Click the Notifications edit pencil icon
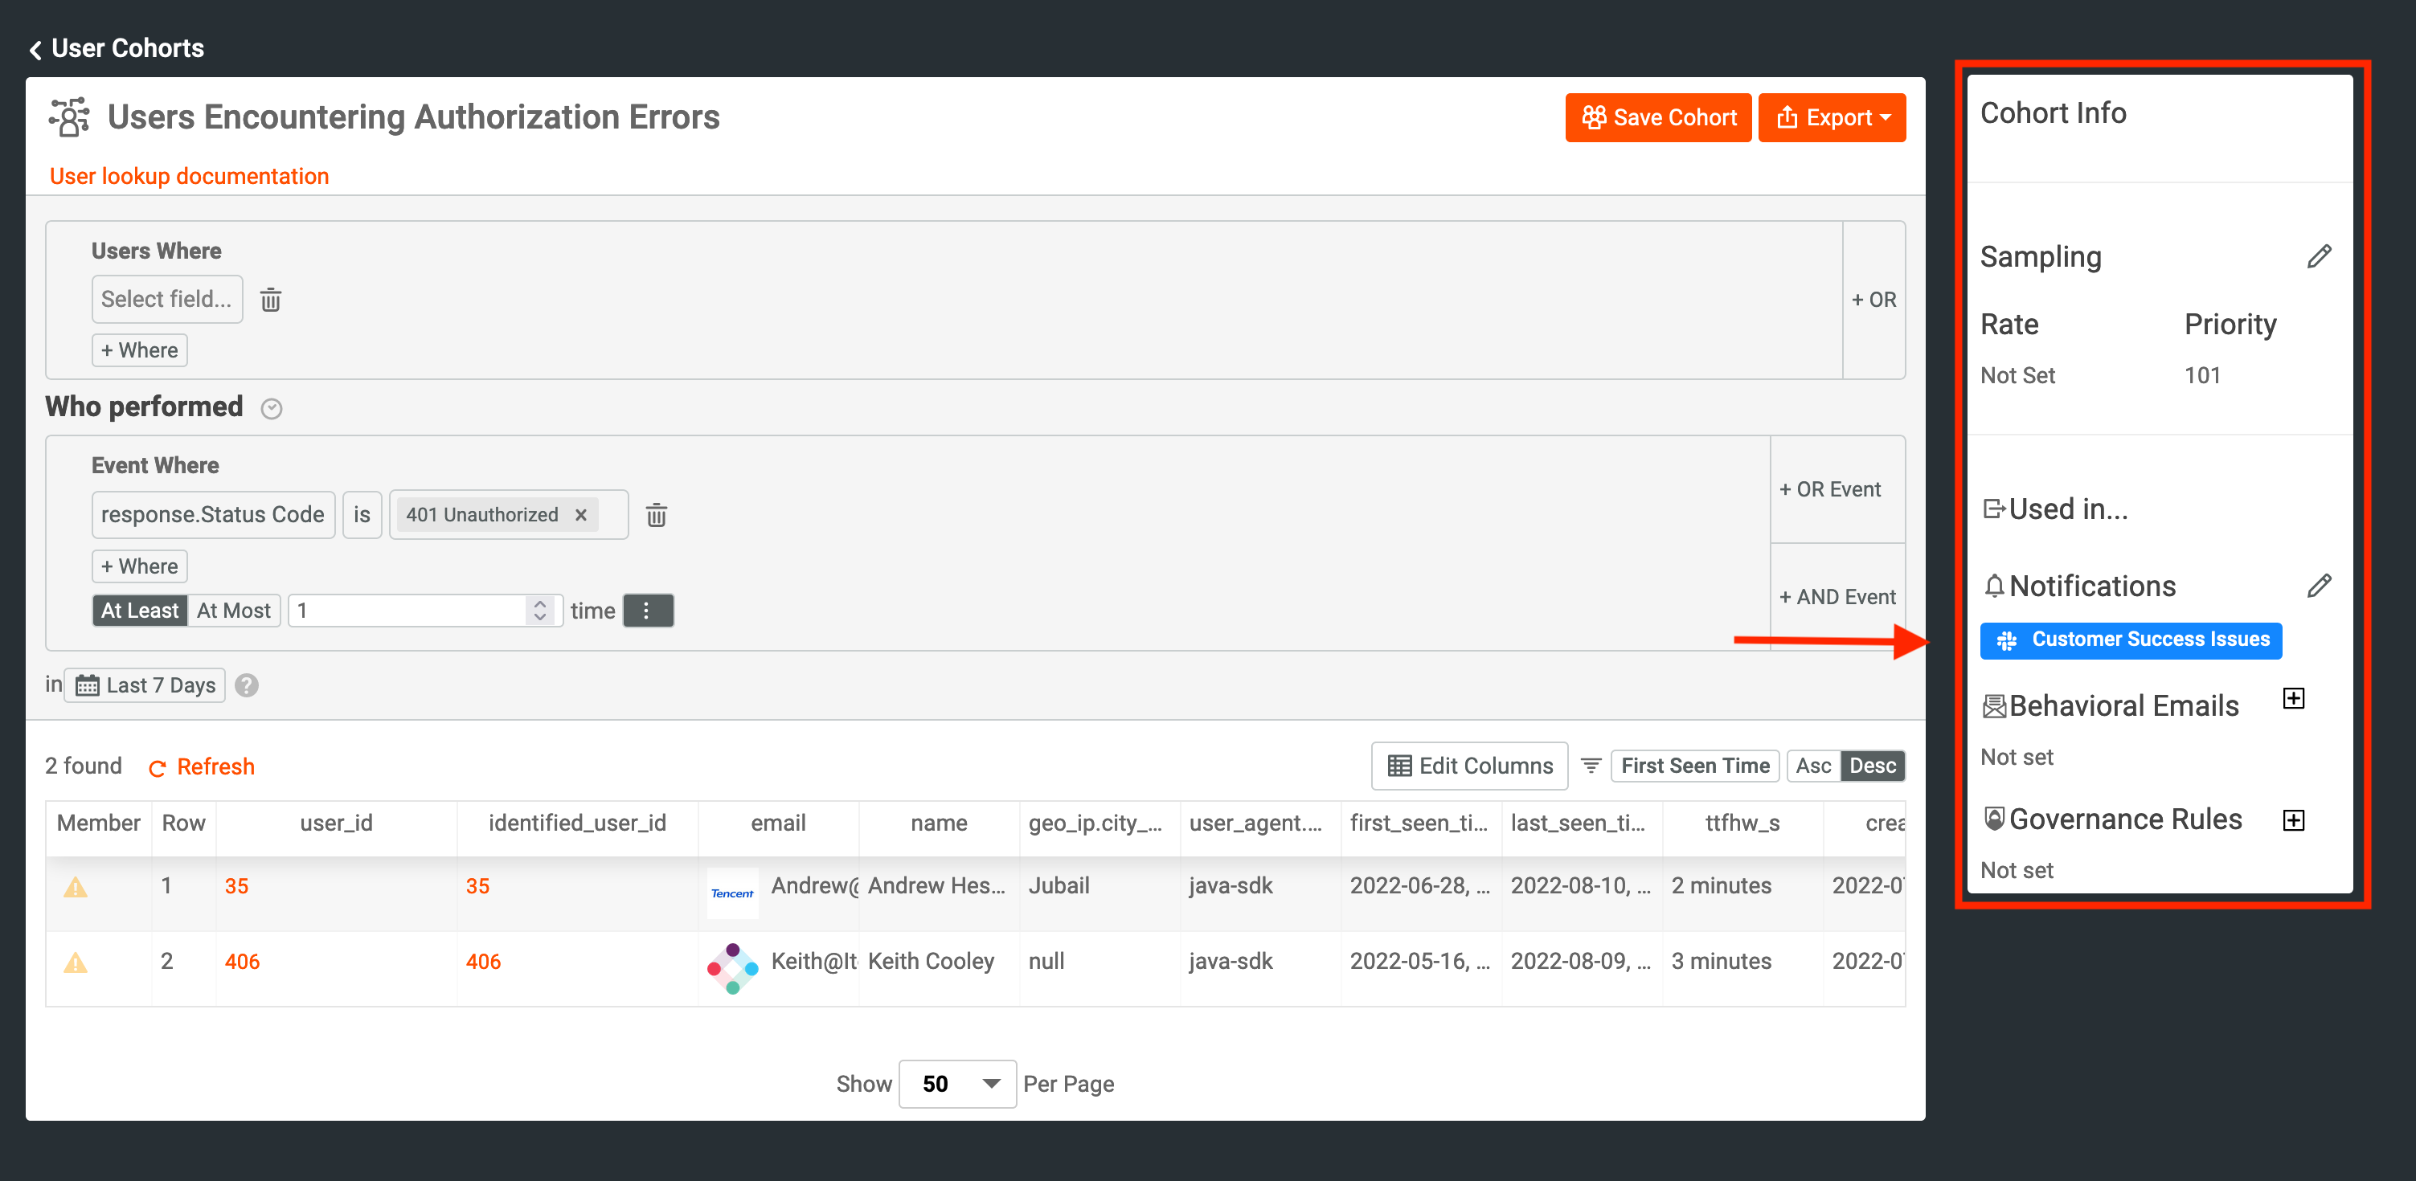The image size is (2416, 1181). pos(2319,586)
